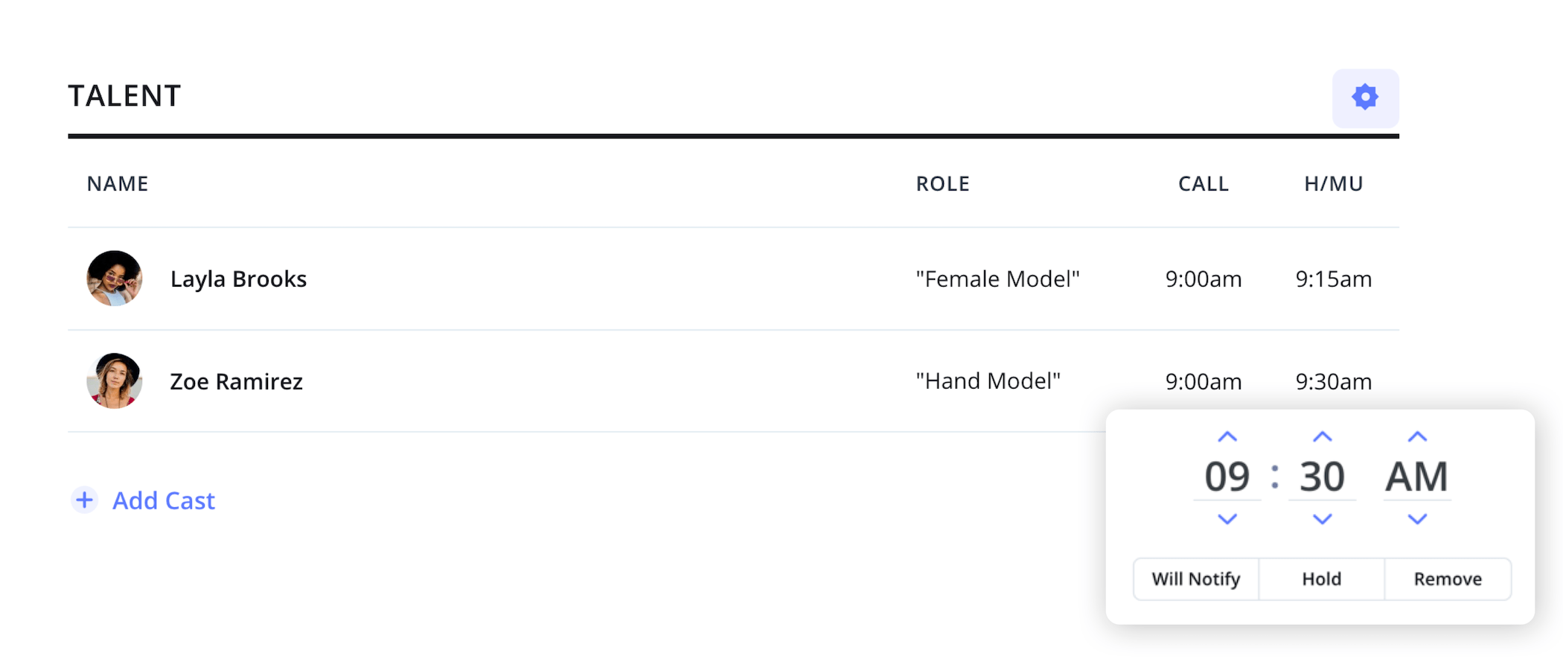The width and height of the screenshot is (1563, 659).
Task: Open the Talent section settings gear
Action: click(1365, 97)
